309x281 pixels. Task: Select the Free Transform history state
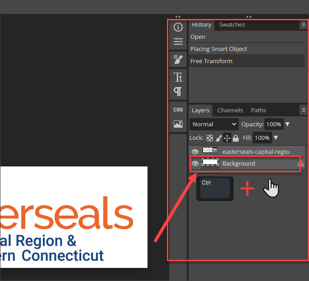(247, 61)
